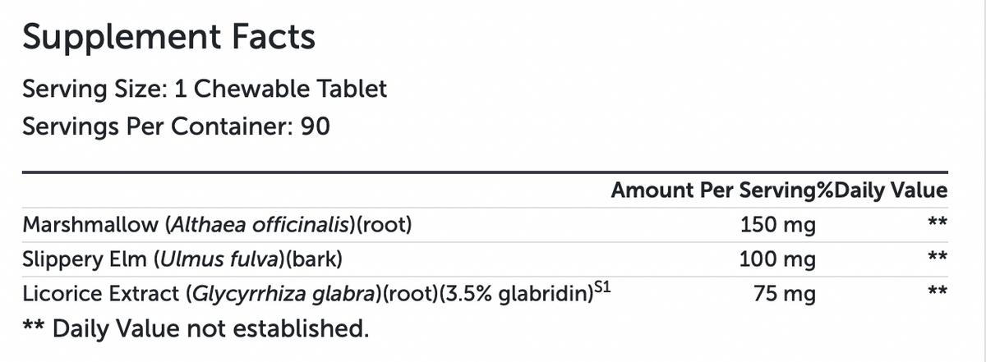
Task: Click the Servings Per Container 90 line
Action: point(177,127)
